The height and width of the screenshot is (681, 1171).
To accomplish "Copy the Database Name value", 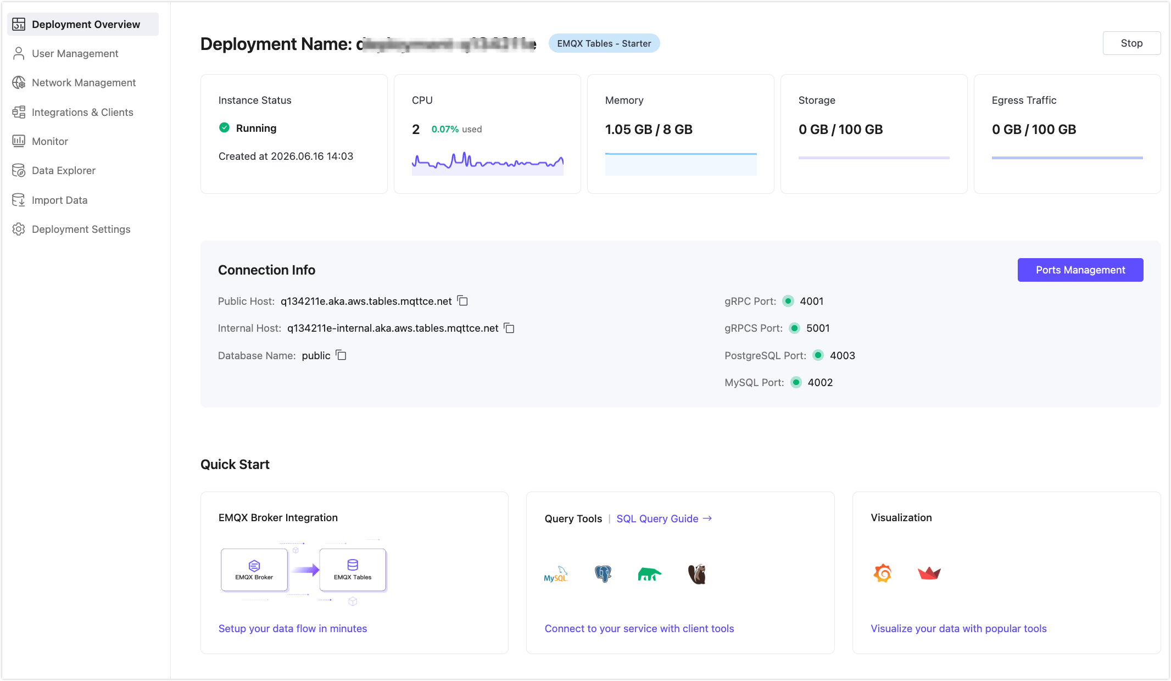I will (341, 355).
